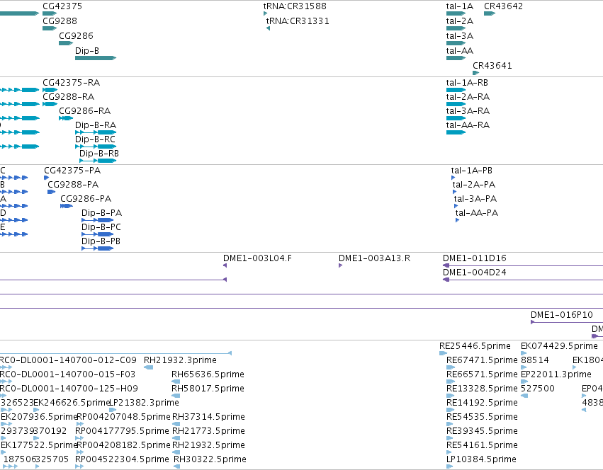Screen dimensions: 603x470
Task: Select the Dip-B-RB transcript label
Action: click(99, 154)
